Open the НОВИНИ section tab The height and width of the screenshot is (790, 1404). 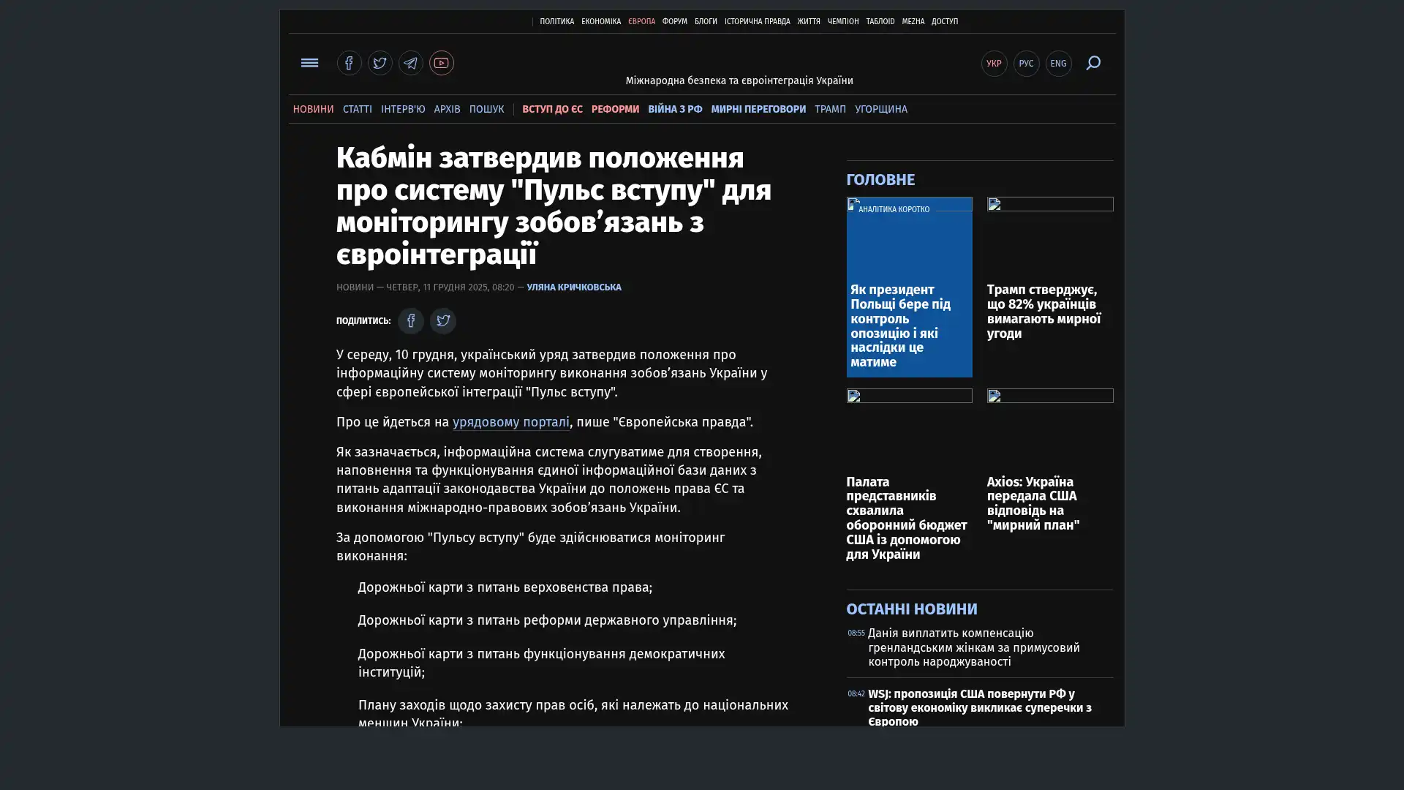point(313,109)
